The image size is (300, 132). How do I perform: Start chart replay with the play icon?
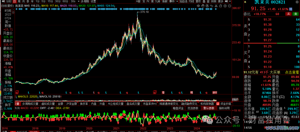click(x=207, y=6)
